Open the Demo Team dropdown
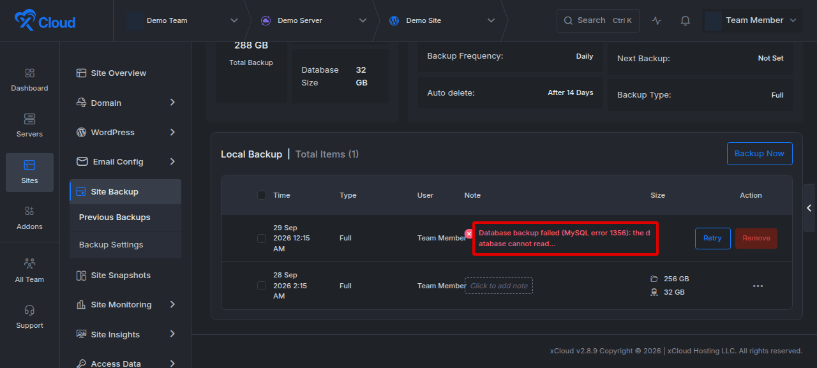Viewport: 817px width, 368px height. [182, 20]
